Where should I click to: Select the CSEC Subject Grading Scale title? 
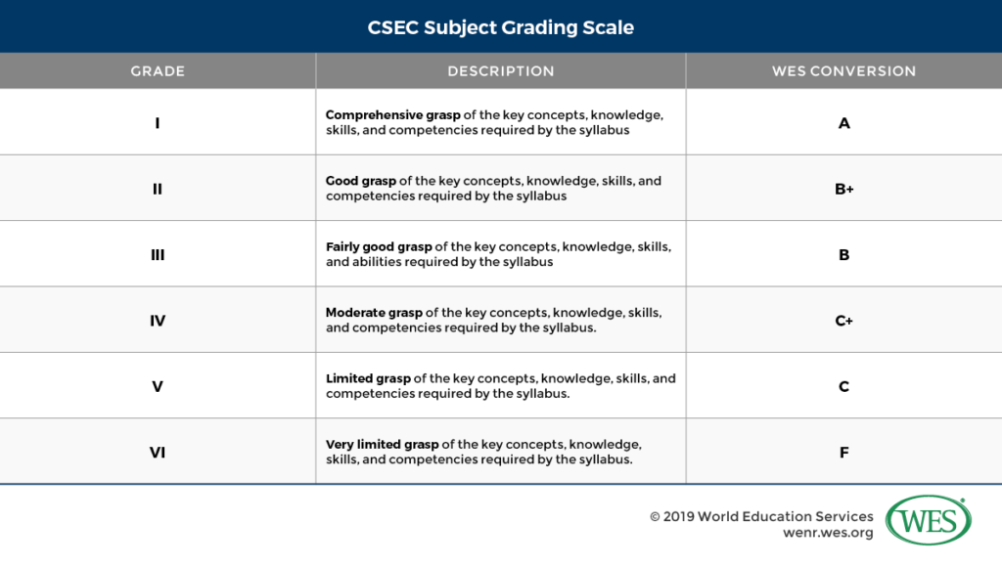pyautogui.click(x=501, y=27)
